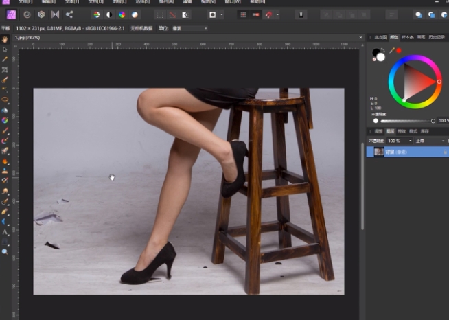Image resolution: width=449 pixels, height=320 pixels.
Task: Click the Select All marquee icon
Action: click(x=160, y=15)
